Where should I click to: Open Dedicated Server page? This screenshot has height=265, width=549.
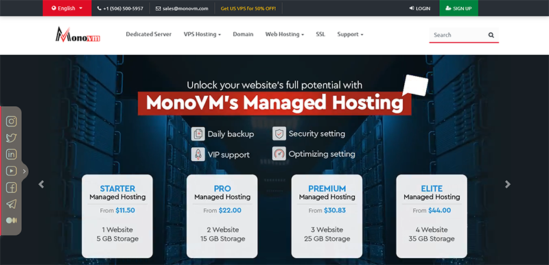tap(149, 34)
